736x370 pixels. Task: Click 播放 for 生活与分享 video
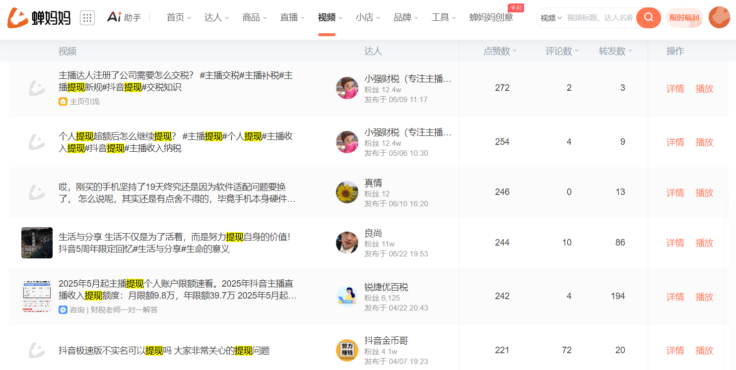click(704, 243)
